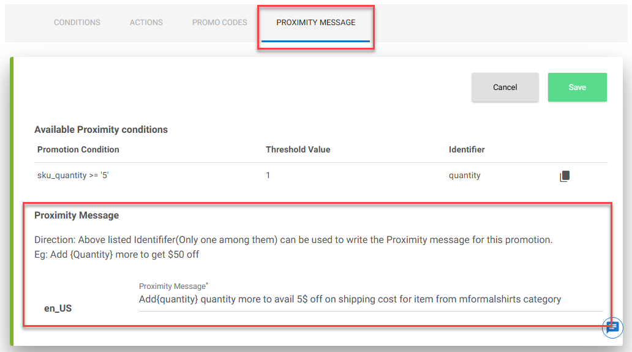Save the proximity message settings

click(x=577, y=88)
